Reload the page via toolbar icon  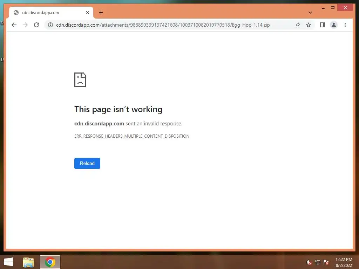36,25
